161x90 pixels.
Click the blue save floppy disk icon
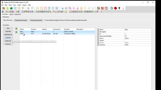pyautogui.click(x=15, y=8)
